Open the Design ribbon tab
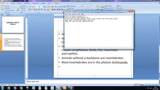160x90 pixels. point(19,3)
